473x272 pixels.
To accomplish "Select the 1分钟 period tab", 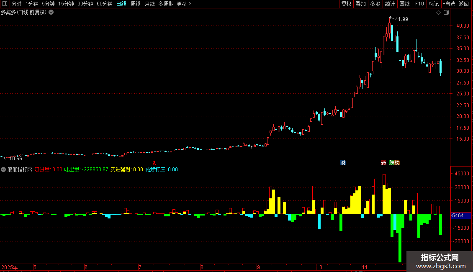I will [x=32, y=4].
